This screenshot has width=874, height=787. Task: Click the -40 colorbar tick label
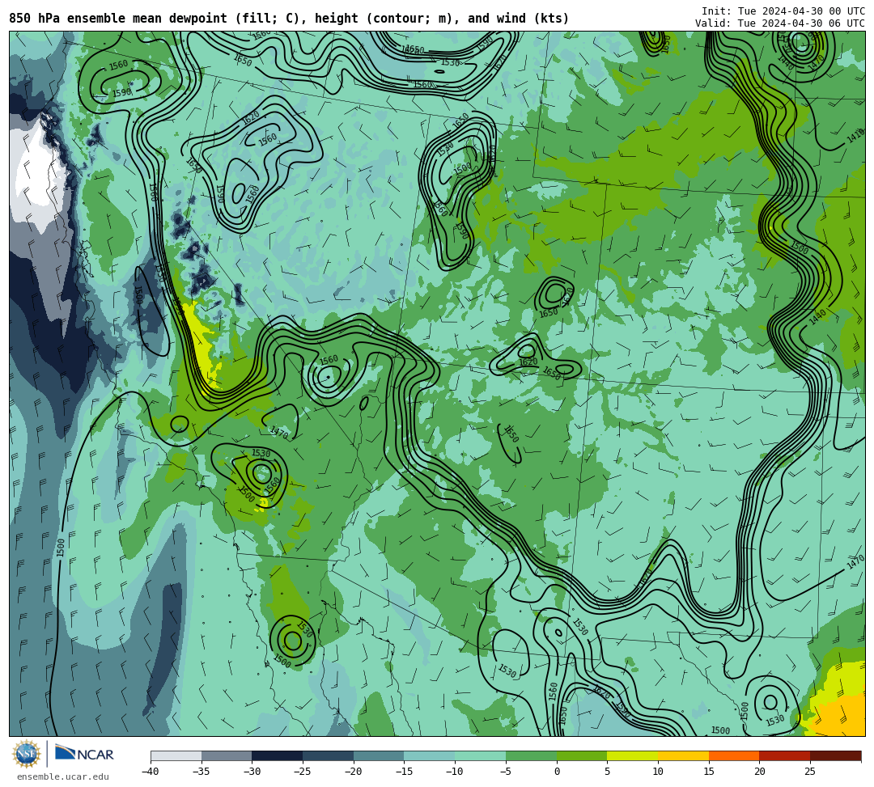click(x=151, y=772)
